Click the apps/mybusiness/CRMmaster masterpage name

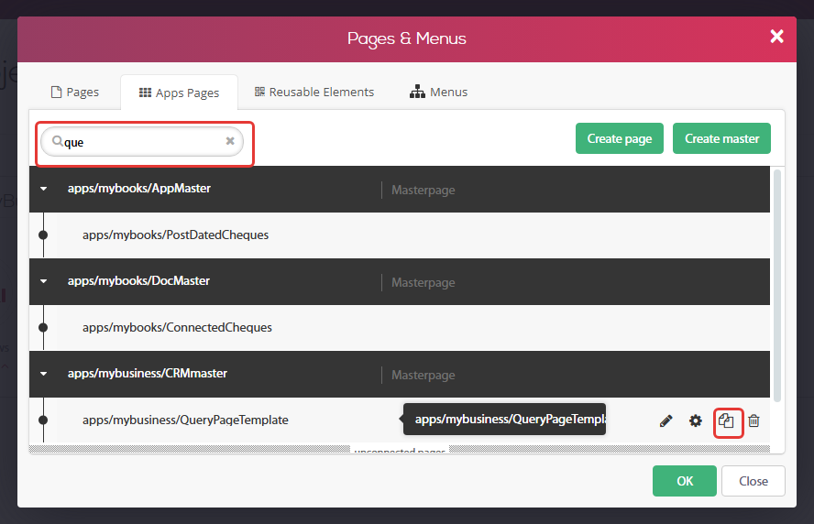pyautogui.click(x=148, y=373)
